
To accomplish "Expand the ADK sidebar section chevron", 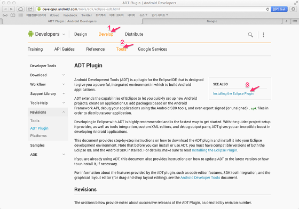I will (x=64, y=155).
